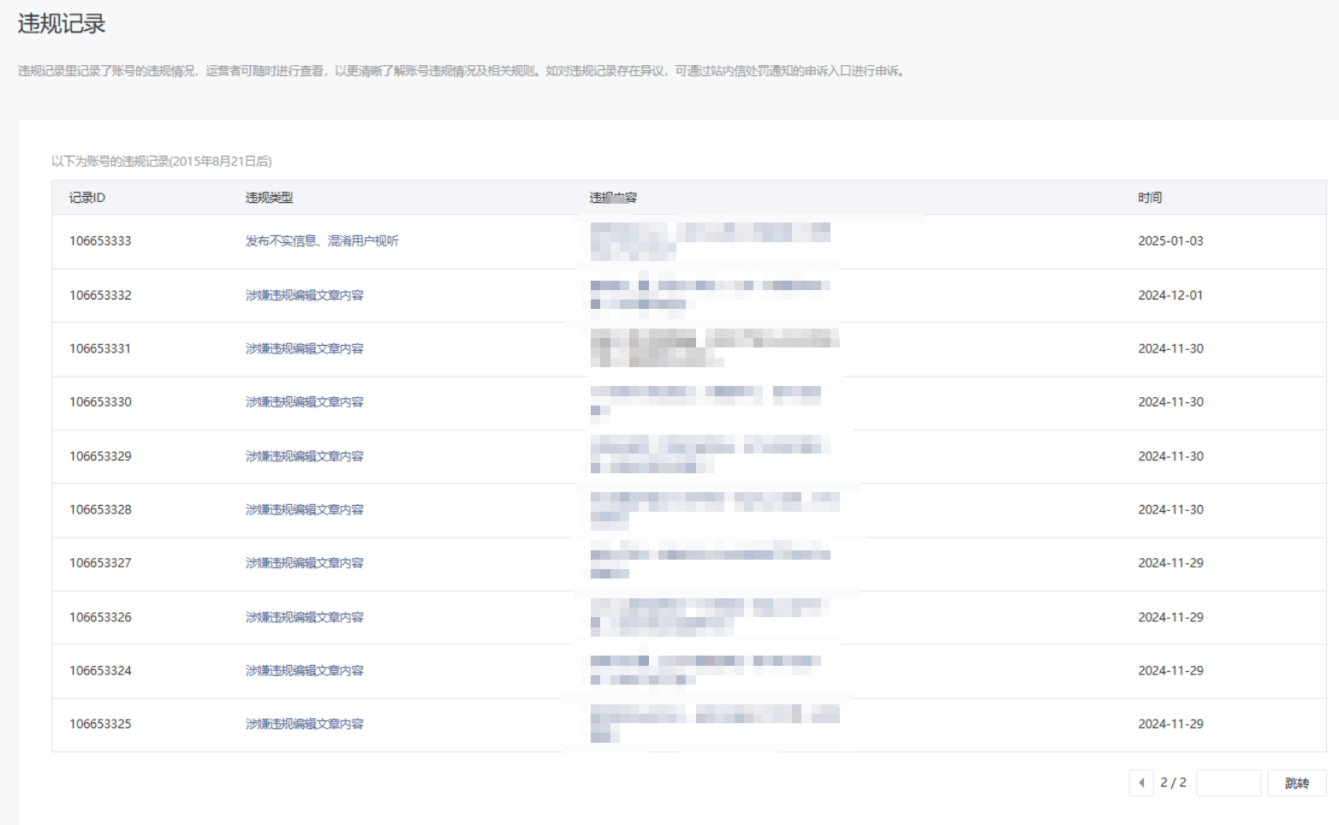
Task: Go to previous page using pagination arrow
Action: 1140,783
